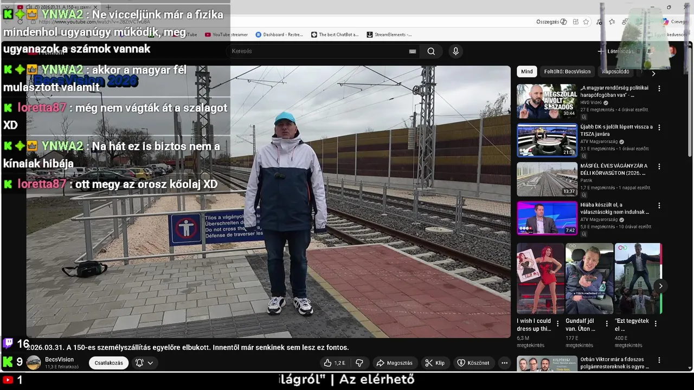Dislike the video with thumbs-down icon
694x390 pixels.
[x=359, y=363]
